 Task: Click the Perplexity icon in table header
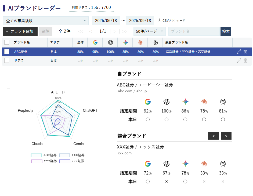pyautogui.click(x=156, y=42)
